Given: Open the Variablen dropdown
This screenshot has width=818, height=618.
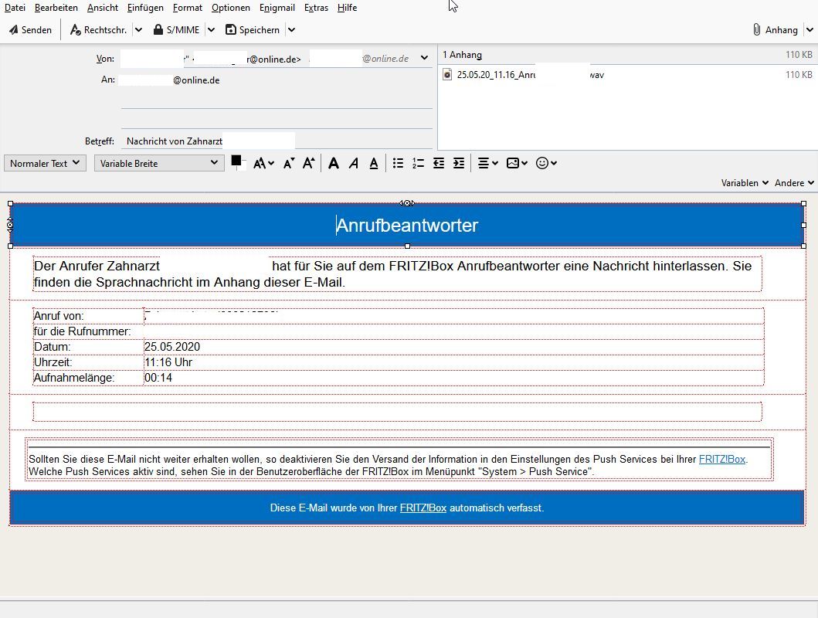Looking at the screenshot, I should (745, 183).
